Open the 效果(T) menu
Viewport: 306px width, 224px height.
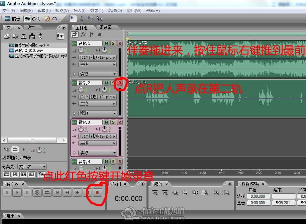click(x=97, y=11)
